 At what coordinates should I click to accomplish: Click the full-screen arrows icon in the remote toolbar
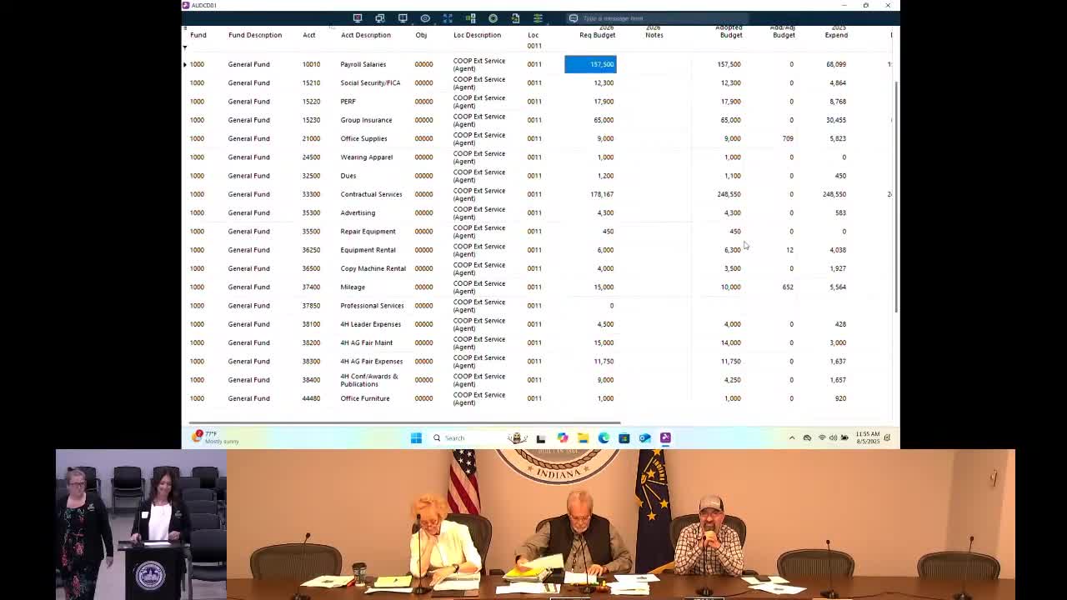pyautogui.click(x=448, y=18)
